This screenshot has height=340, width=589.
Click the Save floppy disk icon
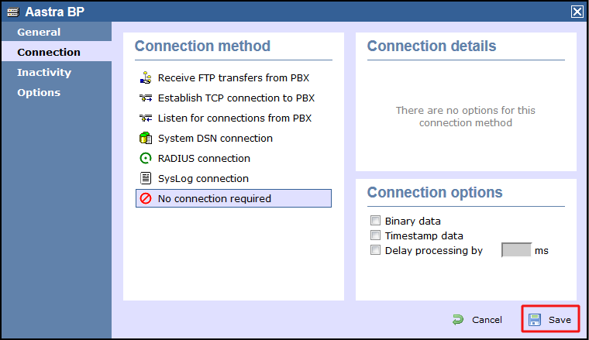point(536,320)
